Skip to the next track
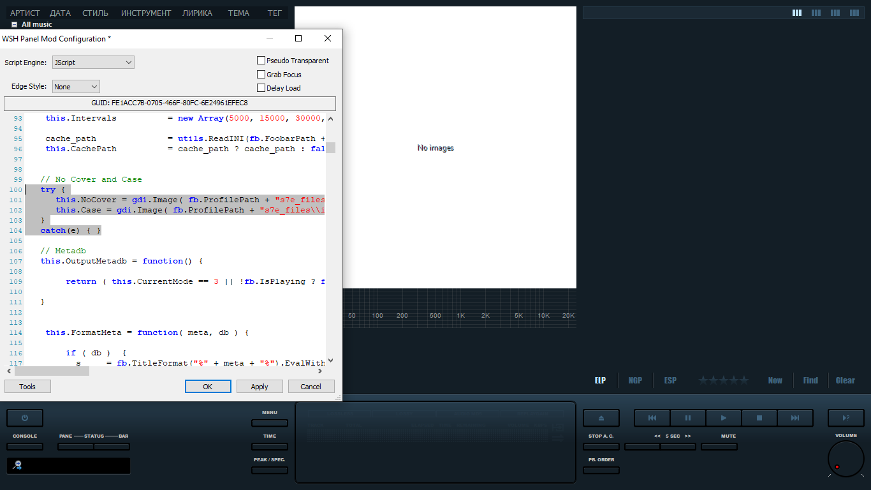Image resolution: width=871 pixels, height=490 pixels. (794, 418)
